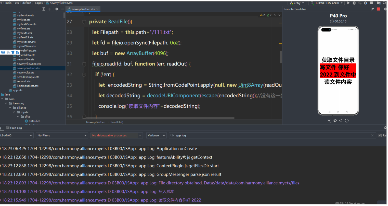Open Remote Emulator settings gear
The width and height of the screenshot is (388, 206).
pyautogui.click(x=385, y=9)
